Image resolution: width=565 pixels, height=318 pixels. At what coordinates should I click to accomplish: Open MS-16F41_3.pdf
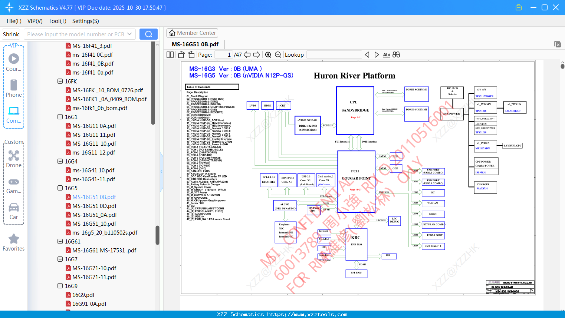92,46
